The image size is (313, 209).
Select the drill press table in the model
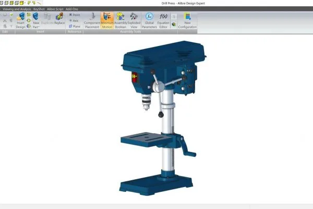click(146, 140)
